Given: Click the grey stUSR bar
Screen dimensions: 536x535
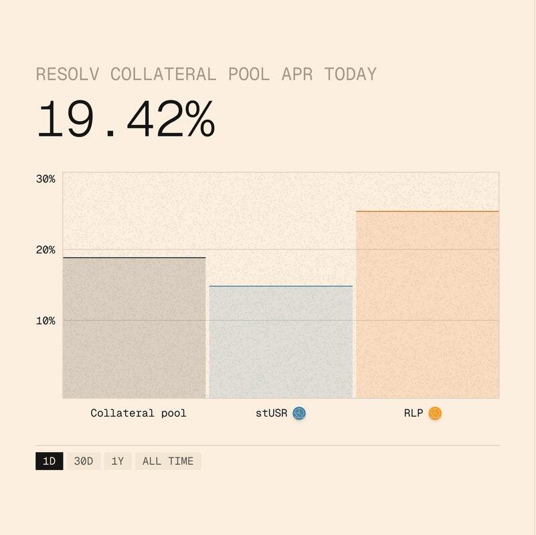Looking at the screenshot, I should point(280,342).
